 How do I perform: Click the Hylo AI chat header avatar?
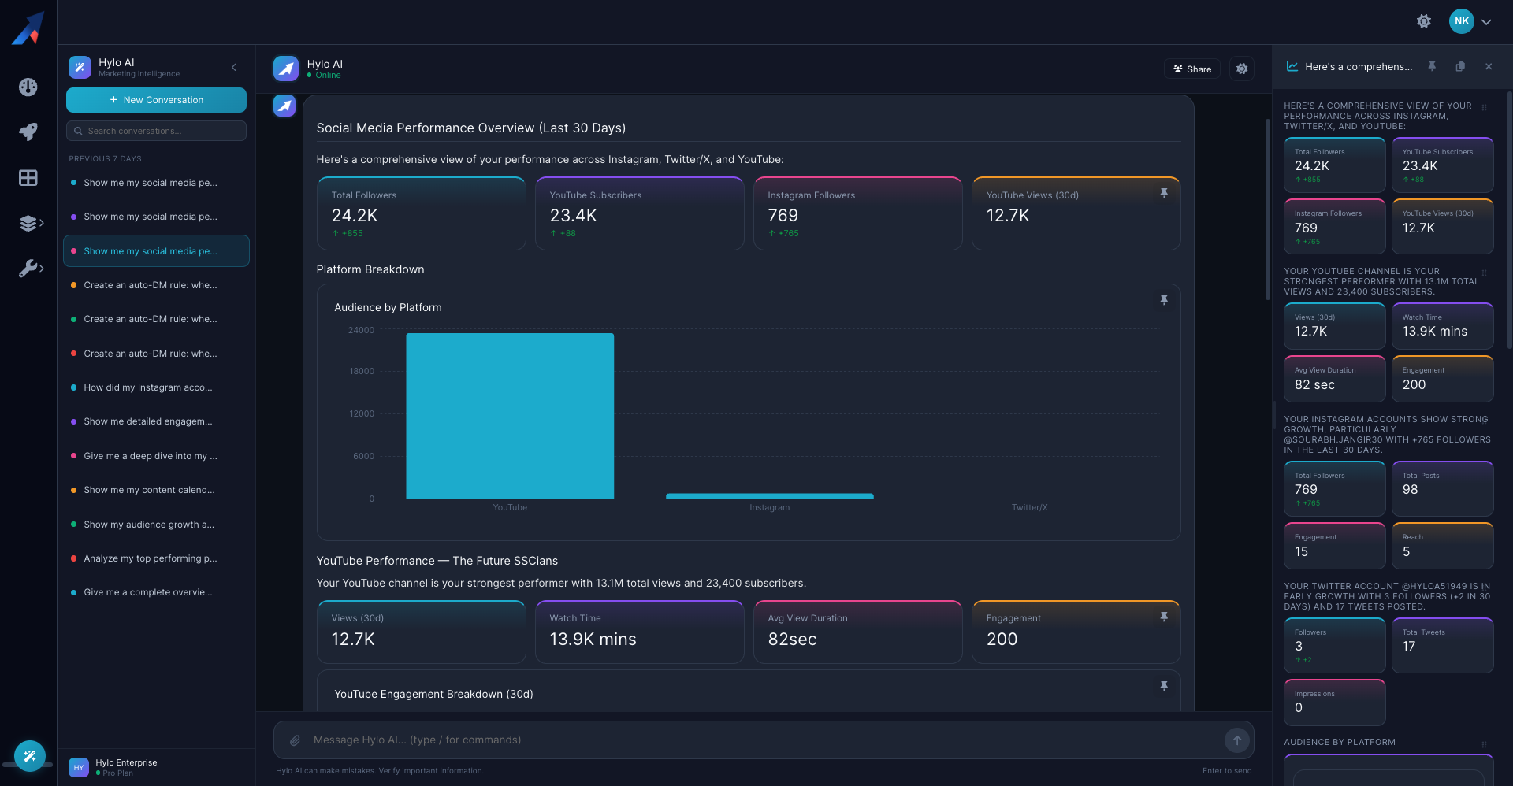tap(285, 69)
